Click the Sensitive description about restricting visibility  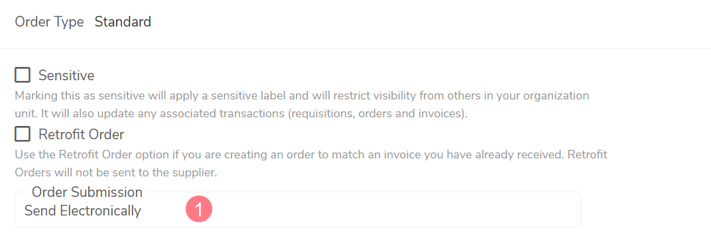click(x=302, y=96)
